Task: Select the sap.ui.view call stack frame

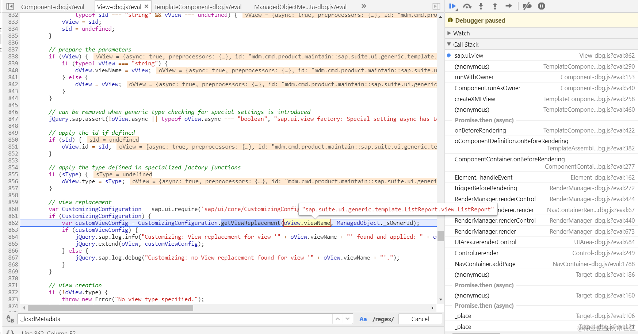Action: coord(541,55)
